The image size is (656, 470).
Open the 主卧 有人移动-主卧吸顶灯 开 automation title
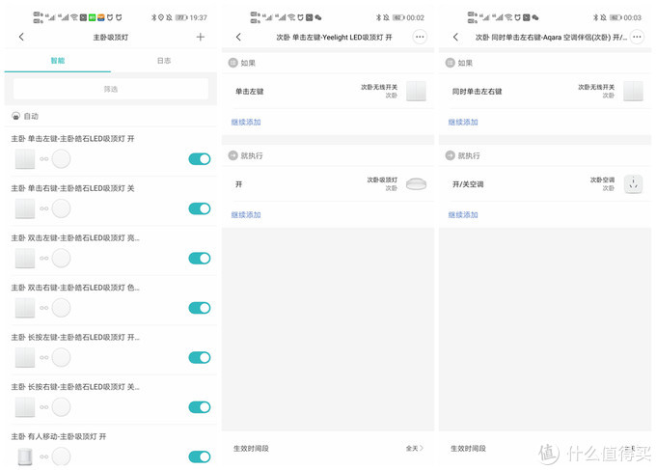pos(59,436)
